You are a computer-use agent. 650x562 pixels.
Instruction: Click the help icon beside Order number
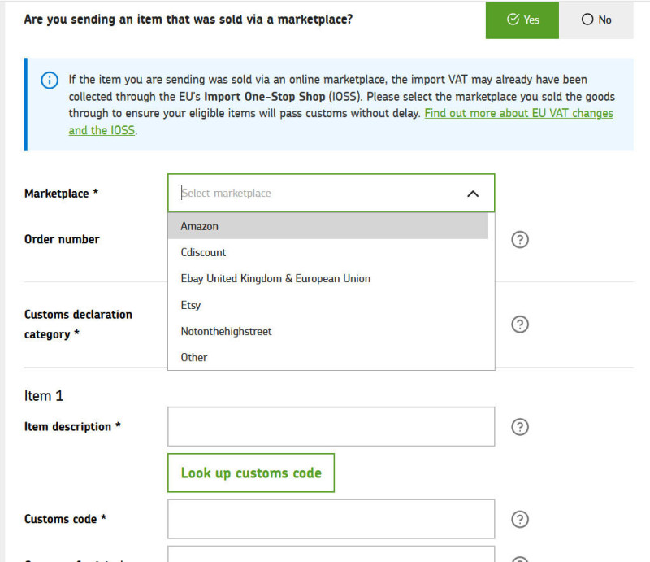(x=520, y=239)
